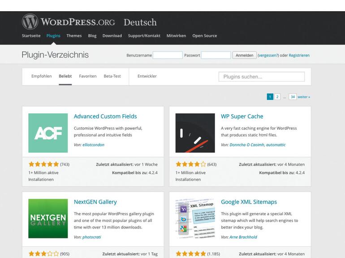
Task: Open the Google XML Sitemaps thumbnail
Action: click(195, 219)
